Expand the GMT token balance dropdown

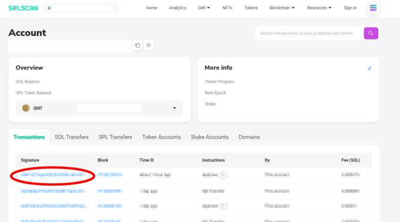tap(175, 108)
